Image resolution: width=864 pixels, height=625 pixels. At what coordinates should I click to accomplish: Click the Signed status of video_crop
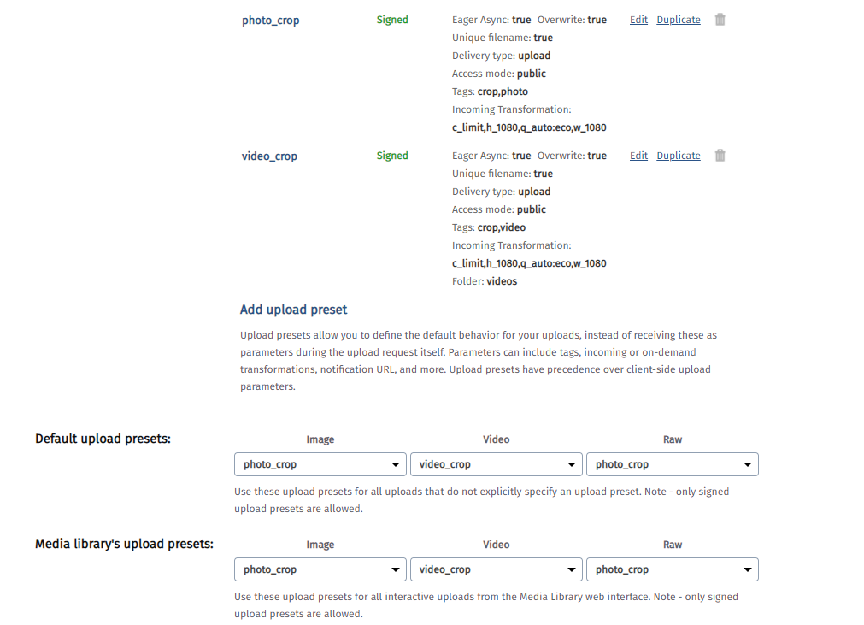tap(392, 156)
